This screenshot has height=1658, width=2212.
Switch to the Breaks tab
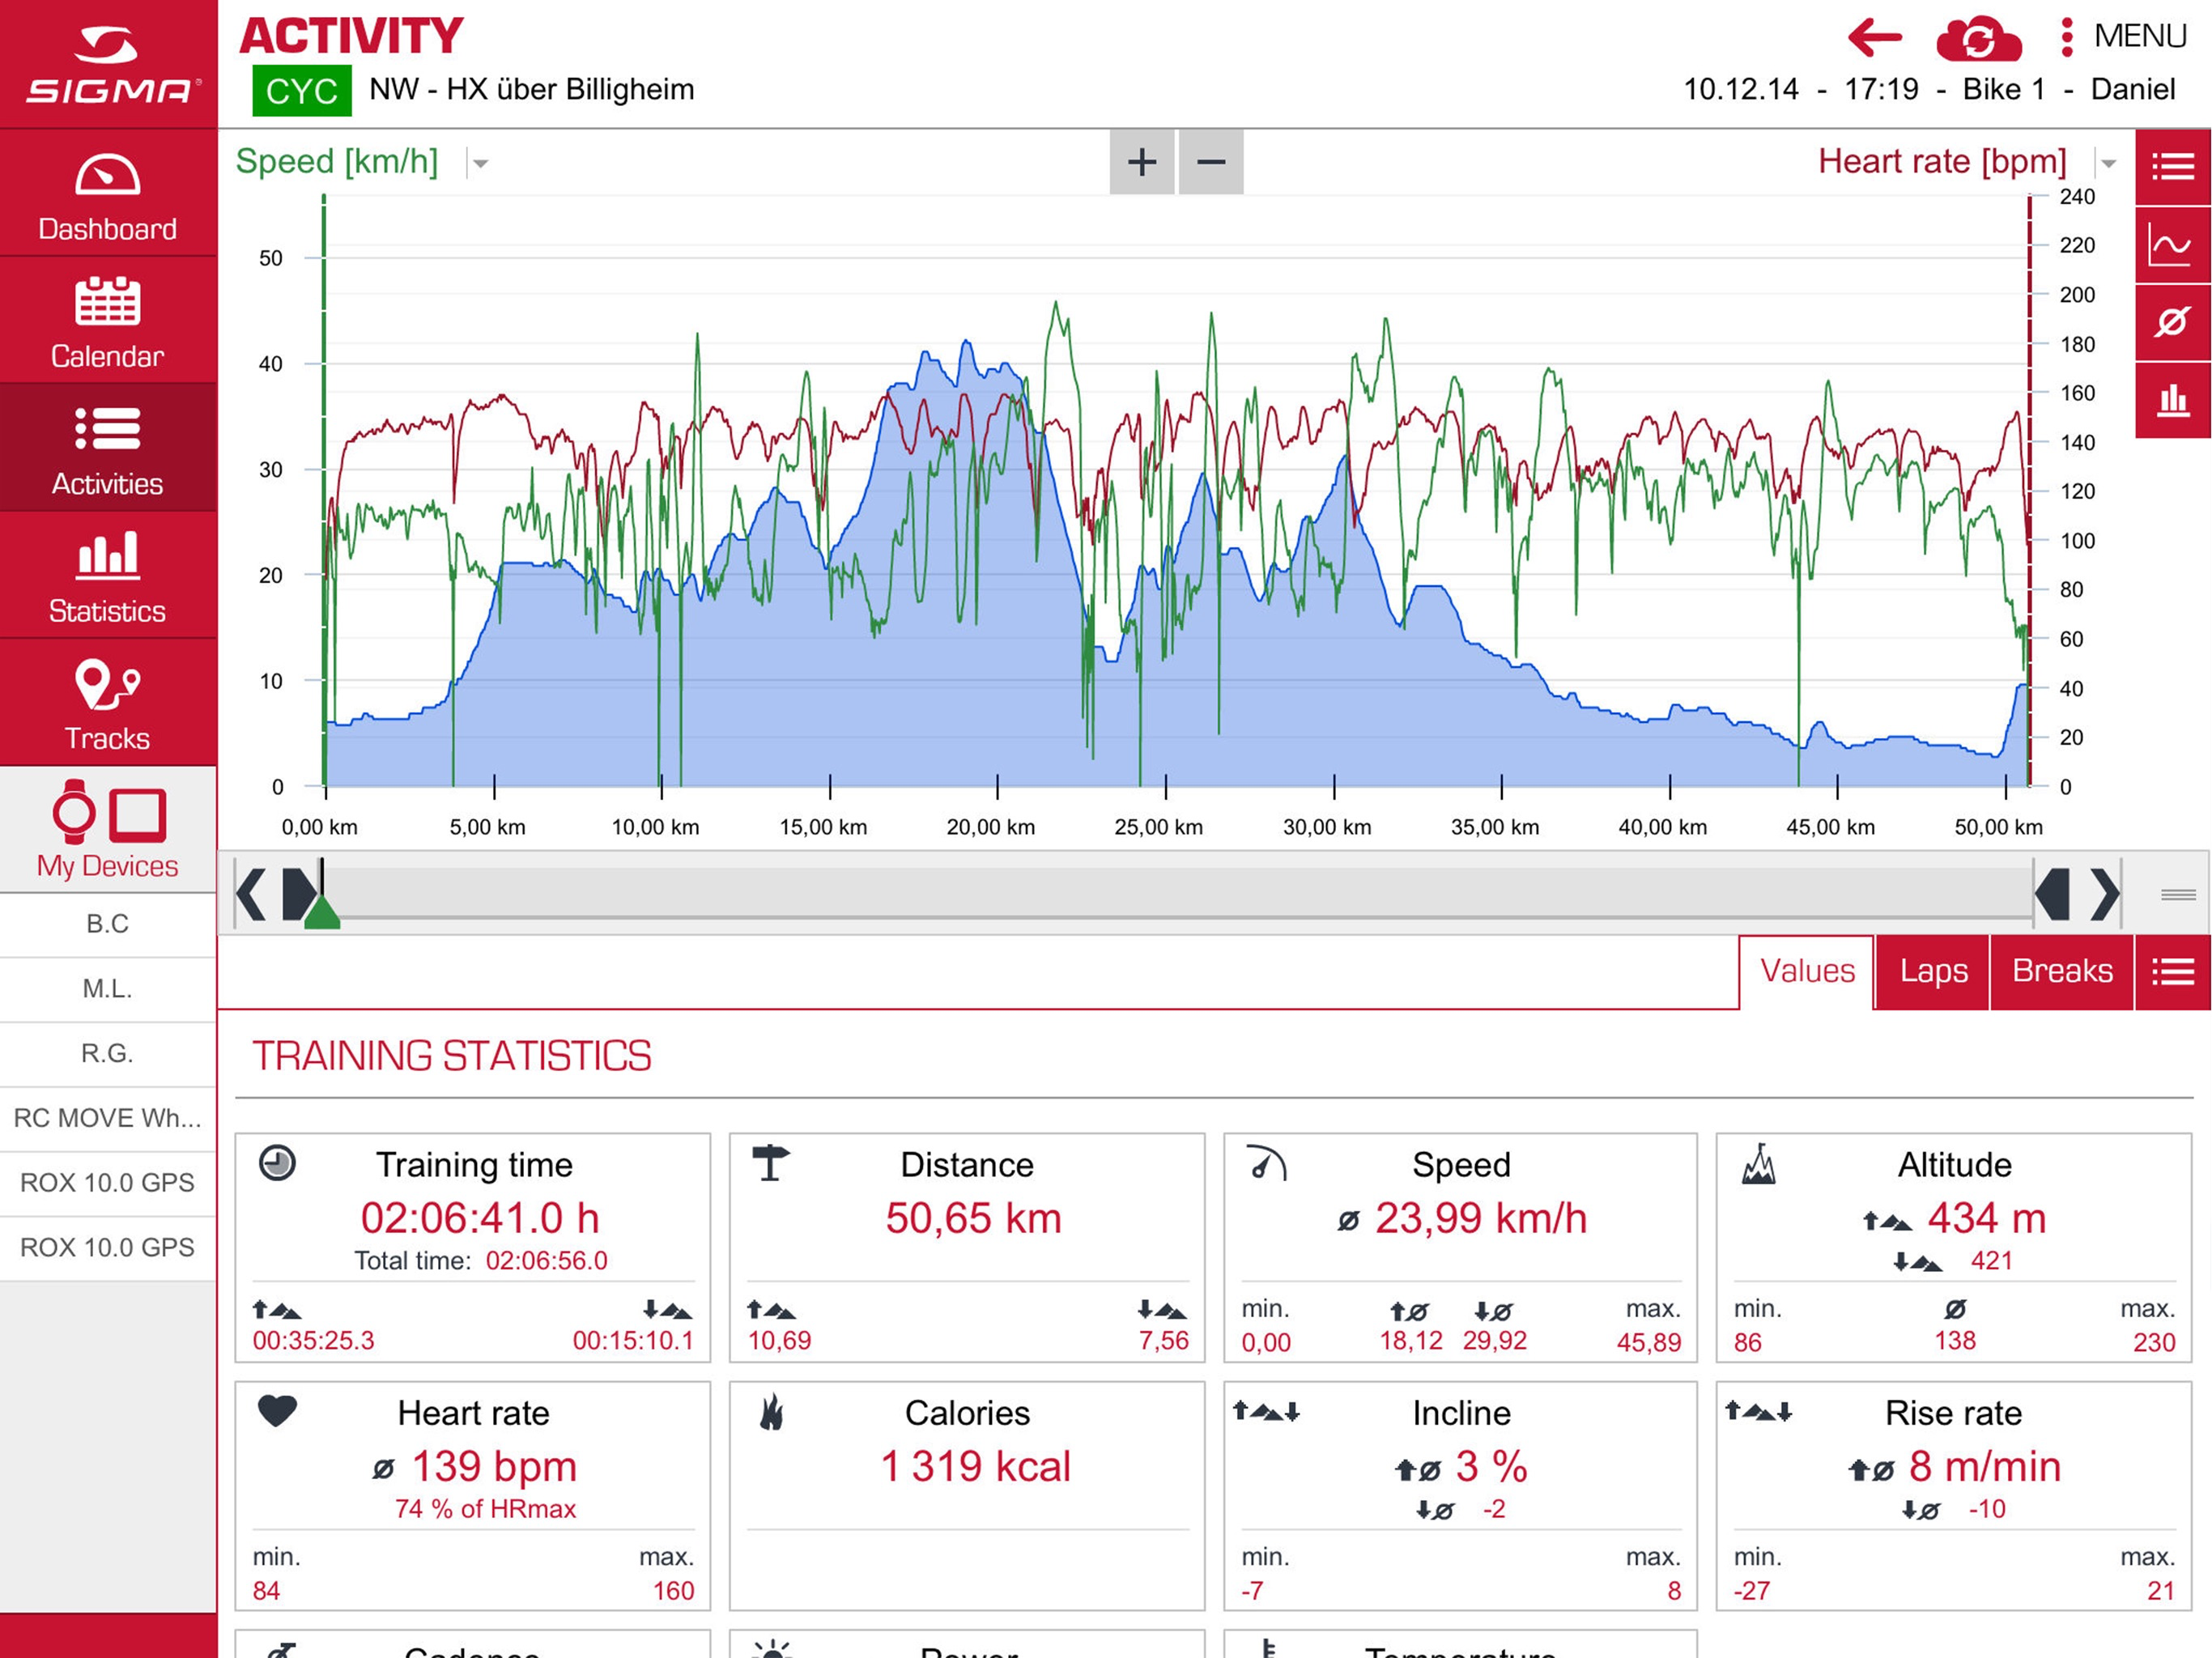click(x=2061, y=971)
